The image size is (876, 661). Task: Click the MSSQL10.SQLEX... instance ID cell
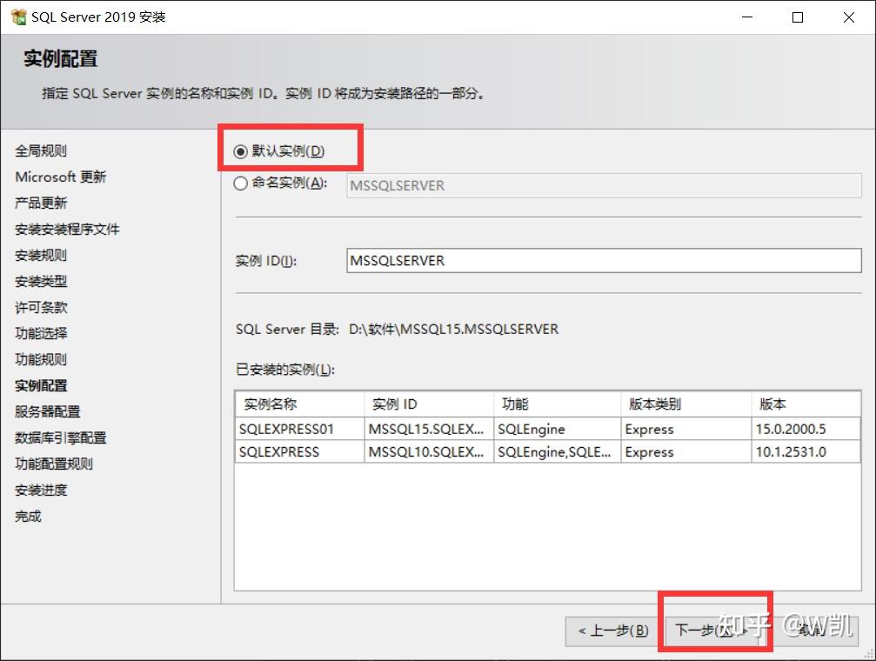coord(429,452)
